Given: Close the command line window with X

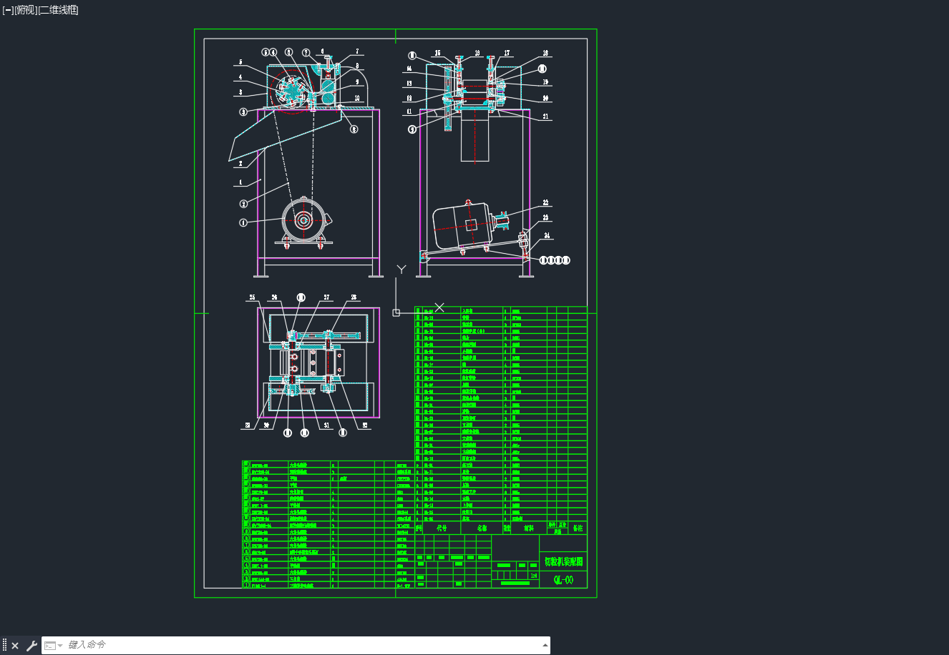Looking at the screenshot, I should point(15,646).
